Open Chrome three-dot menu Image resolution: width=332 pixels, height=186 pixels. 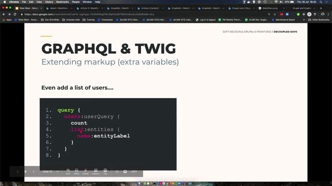[x=328, y=14]
